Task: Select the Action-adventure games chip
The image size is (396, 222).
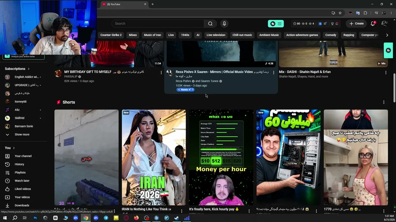Action: click(302, 35)
